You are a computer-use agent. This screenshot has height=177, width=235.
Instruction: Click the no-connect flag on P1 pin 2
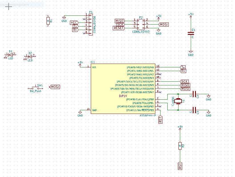(x=84, y=19)
